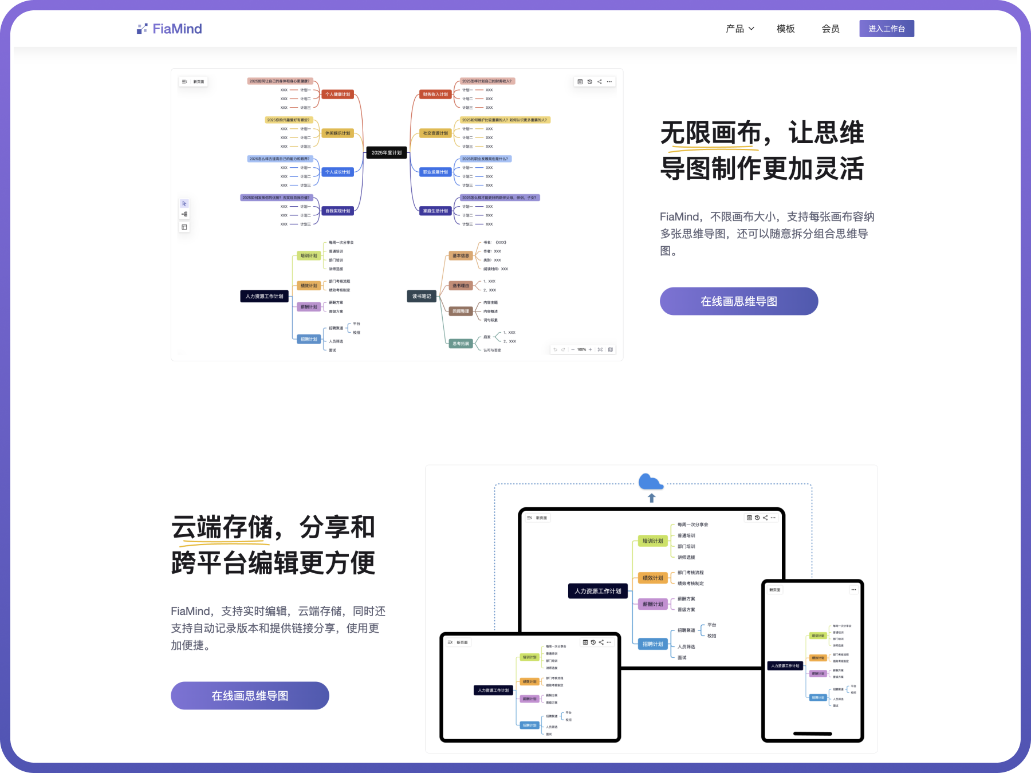This screenshot has width=1031, height=773.
Task: Expand the 产品 dropdown menu
Action: coord(739,29)
